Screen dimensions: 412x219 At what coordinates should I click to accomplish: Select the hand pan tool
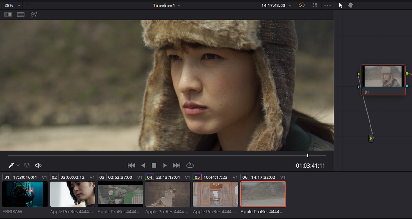[351, 5]
